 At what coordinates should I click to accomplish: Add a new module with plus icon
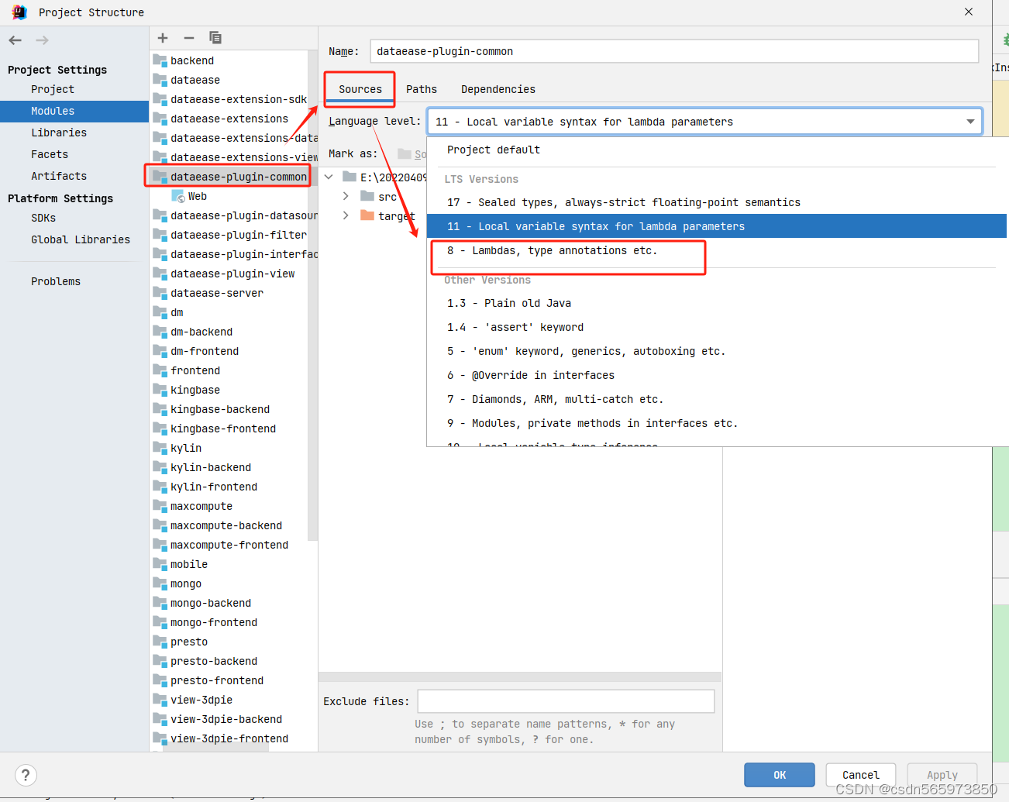tap(163, 38)
